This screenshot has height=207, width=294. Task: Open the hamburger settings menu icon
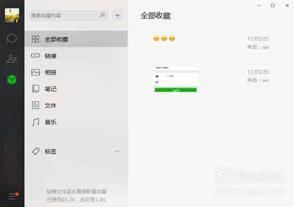[x=12, y=196]
